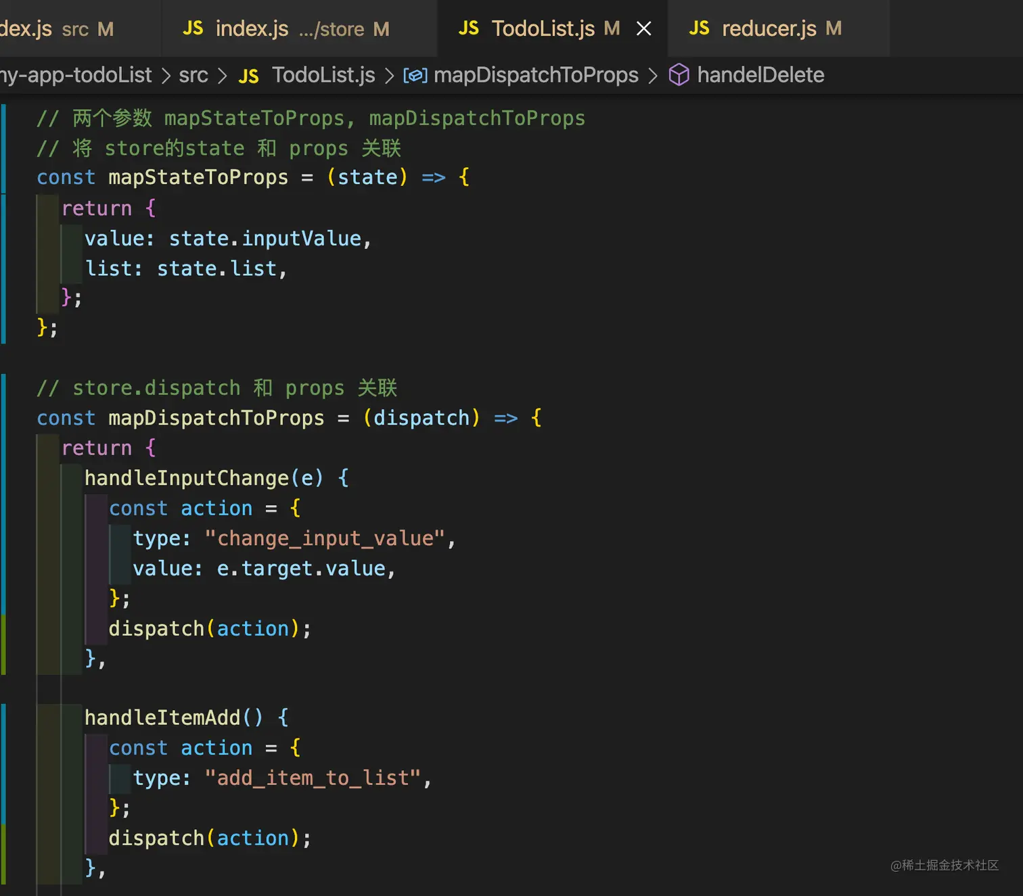Click the handleInputChange method name
Screen dimensions: 1023x896
[x=187, y=478]
